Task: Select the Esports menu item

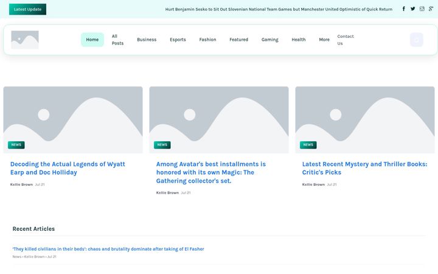Action: pyautogui.click(x=178, y=40)
